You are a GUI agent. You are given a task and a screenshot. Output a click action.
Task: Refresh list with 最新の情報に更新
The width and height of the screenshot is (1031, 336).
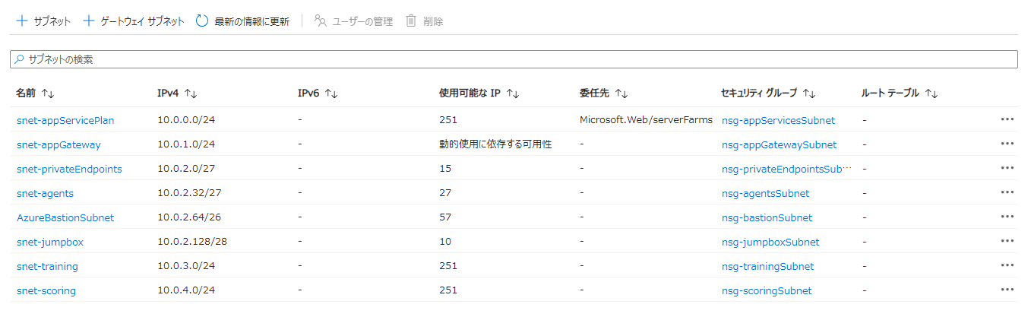(x=242, y=21)
